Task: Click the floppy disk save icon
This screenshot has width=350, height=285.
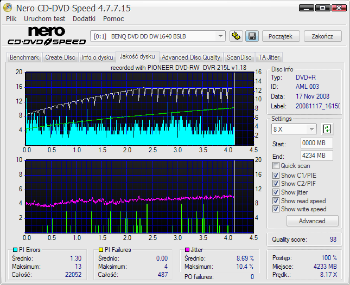Action: click(x=252, y=36)
